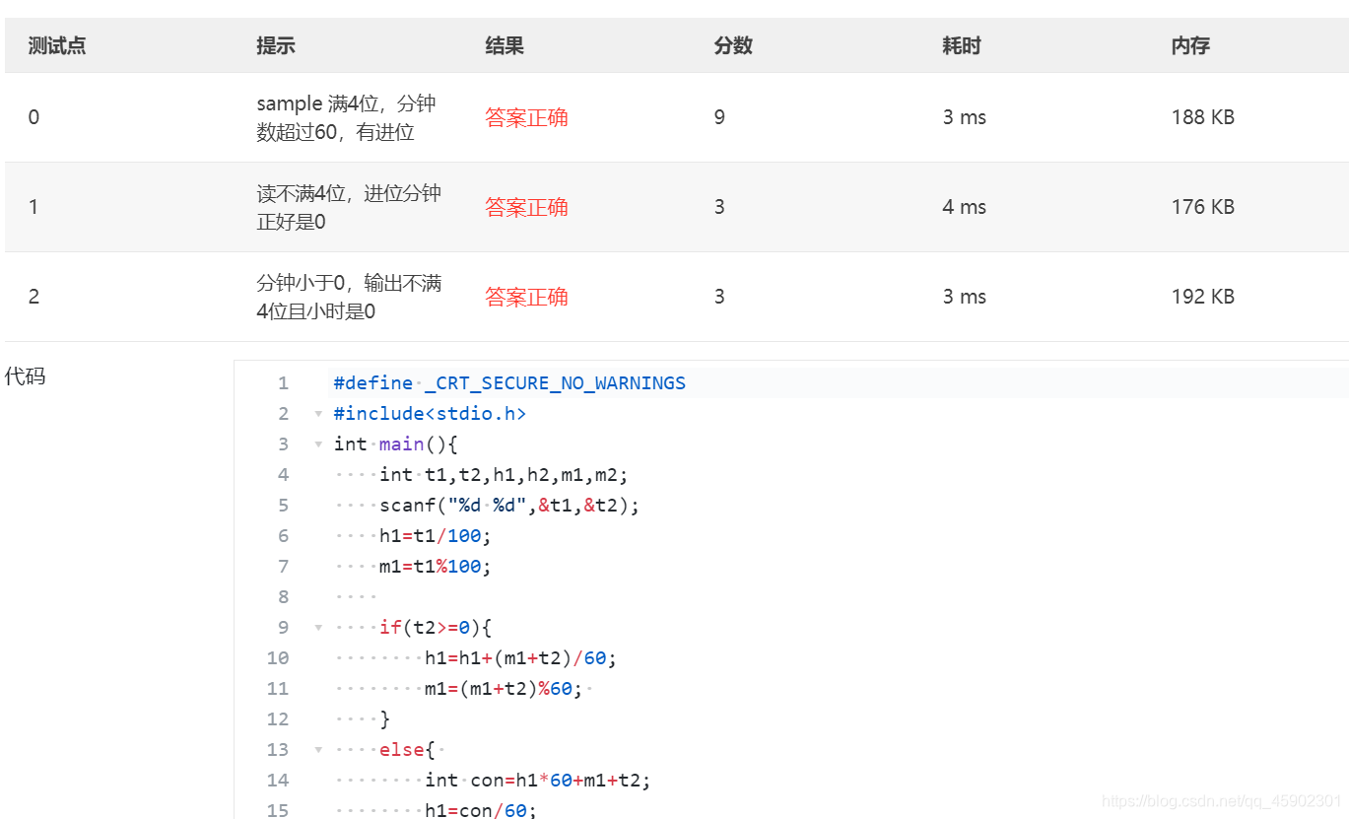Select the 答案正确 result for test point 2

pos(526,297)
